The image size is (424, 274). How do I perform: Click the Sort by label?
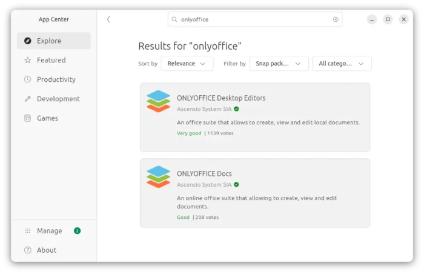point(148,64)
